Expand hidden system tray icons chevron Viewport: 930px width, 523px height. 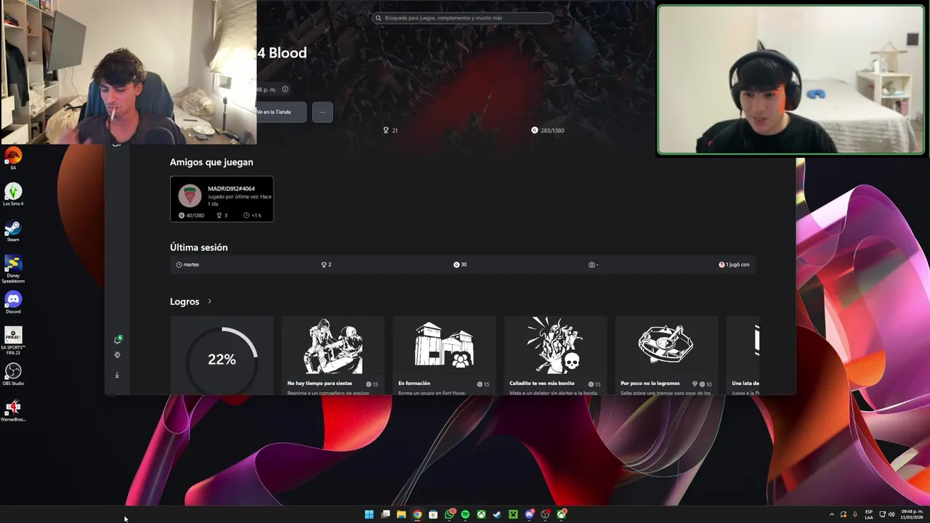[x=832, y=514]
